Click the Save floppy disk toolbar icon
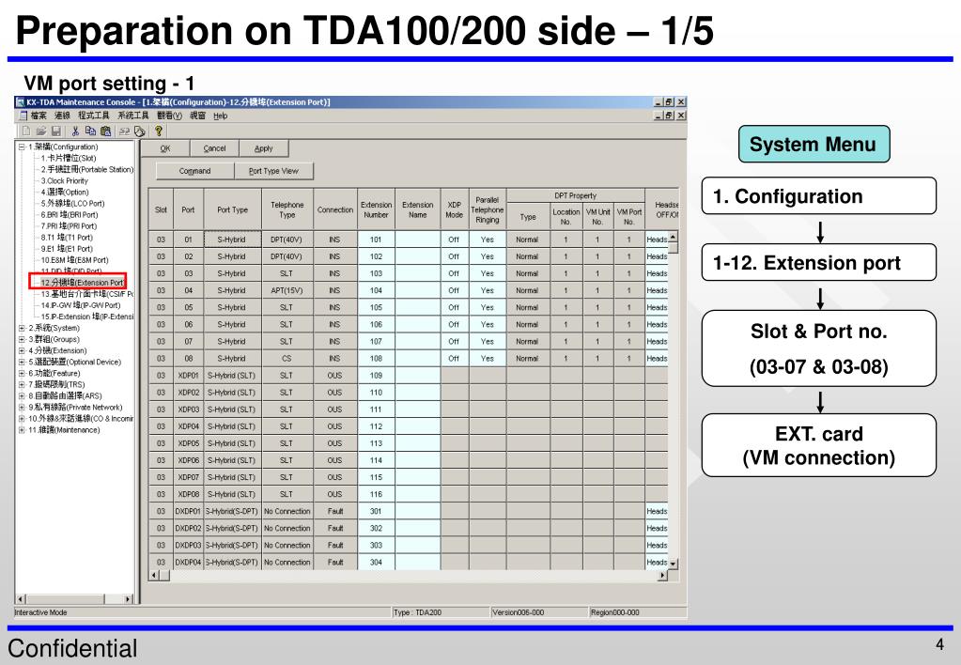The image size is (961, 665). (56, 131)
